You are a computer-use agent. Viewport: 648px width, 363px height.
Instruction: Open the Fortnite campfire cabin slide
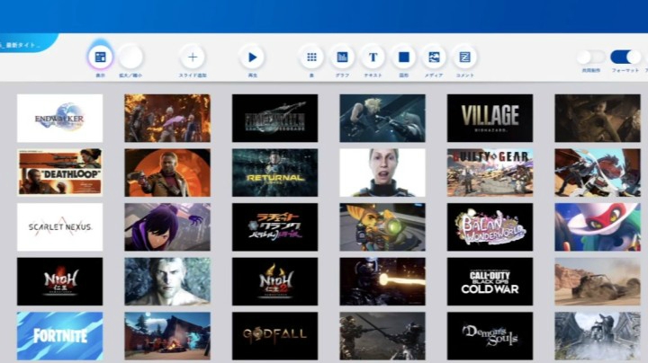(x=167, y=336)
